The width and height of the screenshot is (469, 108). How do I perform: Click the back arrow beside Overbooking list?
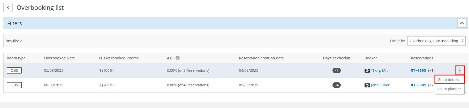point(8,7)
